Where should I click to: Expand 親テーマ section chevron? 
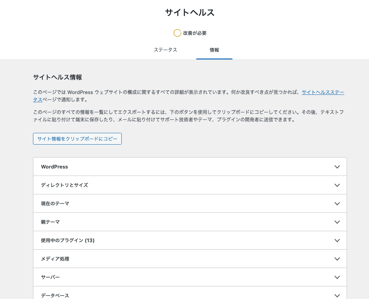(337, 222)
